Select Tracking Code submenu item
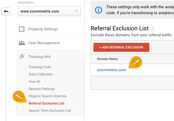The image size is (174, 121). tap(40, 67)
